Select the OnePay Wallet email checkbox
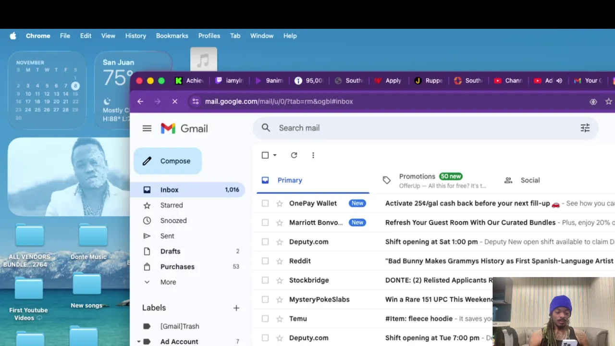615x346 pixels. pyautogui.click(x=265, y=203)
